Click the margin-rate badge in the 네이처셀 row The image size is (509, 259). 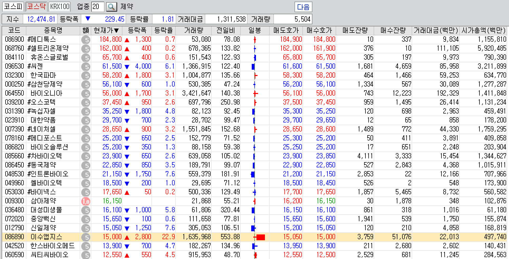tap(86, 130)
